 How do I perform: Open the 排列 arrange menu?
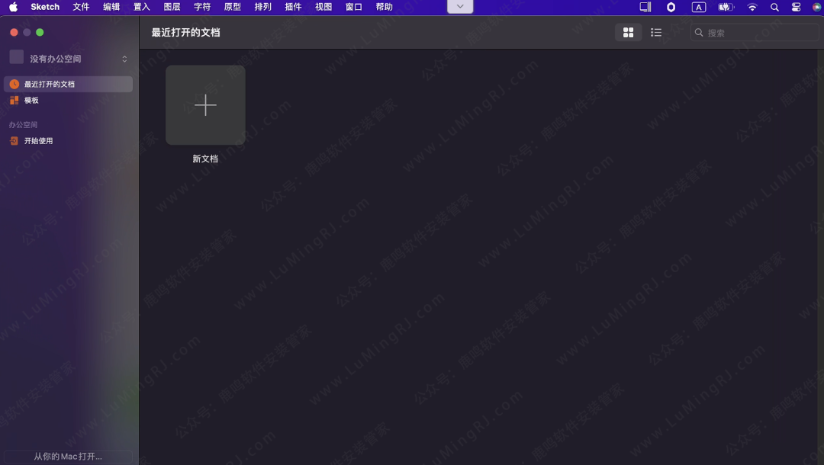click(262, 7)
